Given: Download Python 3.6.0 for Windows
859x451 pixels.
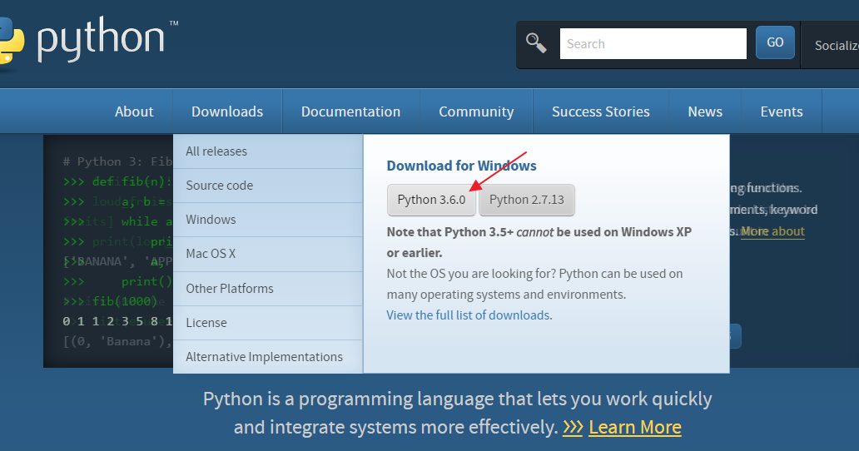Looking at the screenshot, I should click(x=431, y=200).
